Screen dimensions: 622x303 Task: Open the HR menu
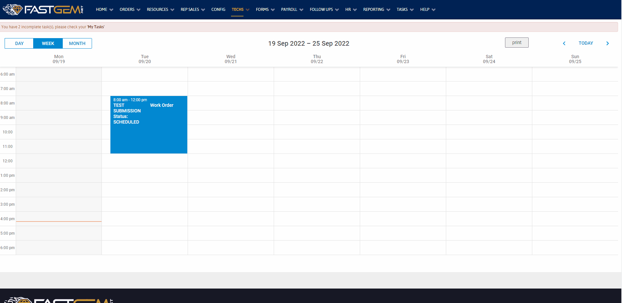[348, 10]
